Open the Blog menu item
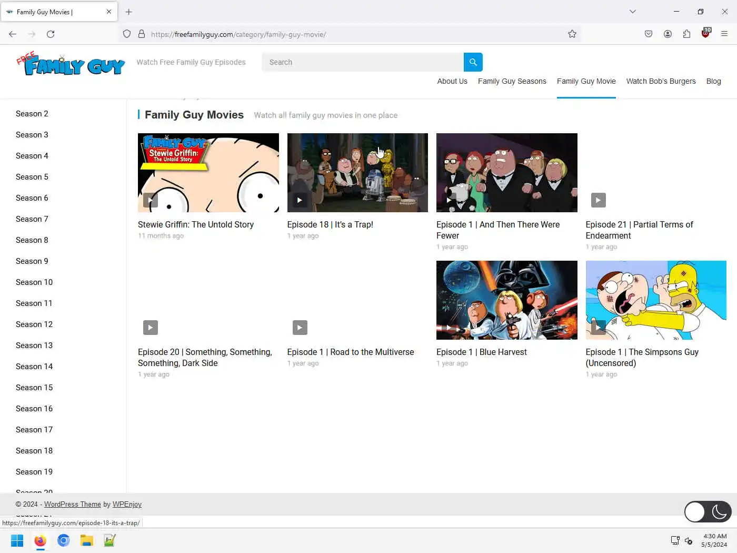The width and height of the screenshot is (737, 553). 713,81
